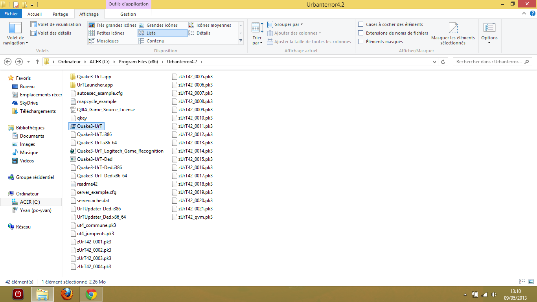Select the Affichage tab
This screenshot has height=302, width=537.
click(x=89, y=14)
